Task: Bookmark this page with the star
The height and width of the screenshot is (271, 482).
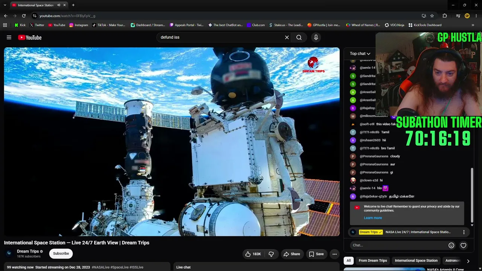Action: click(x=432, y=16)
